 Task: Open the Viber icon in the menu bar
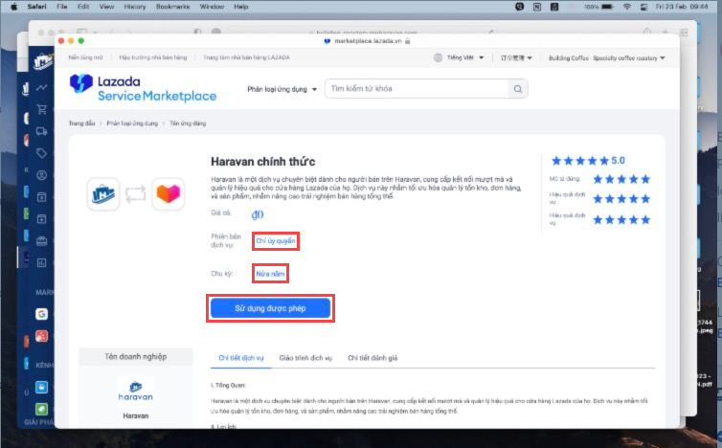coord(519,7)
